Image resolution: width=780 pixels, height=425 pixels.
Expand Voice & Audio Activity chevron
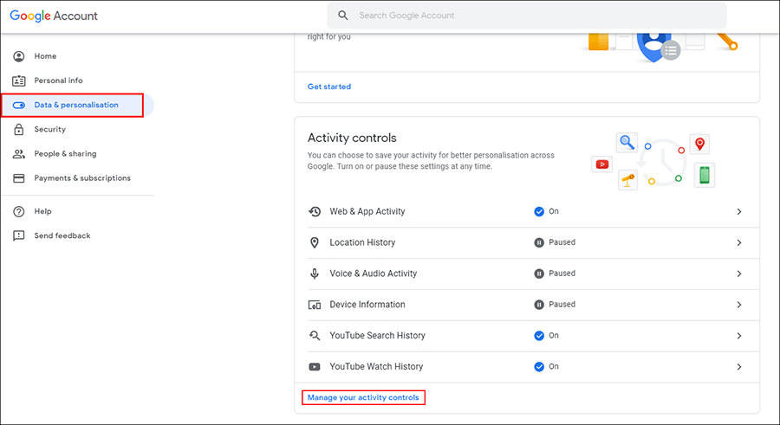(x=739, y=274)
